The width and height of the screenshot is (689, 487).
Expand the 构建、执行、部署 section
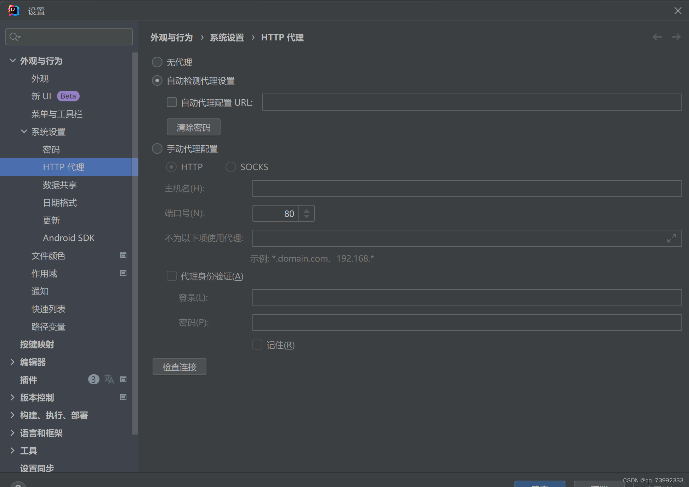click(13, 415)
